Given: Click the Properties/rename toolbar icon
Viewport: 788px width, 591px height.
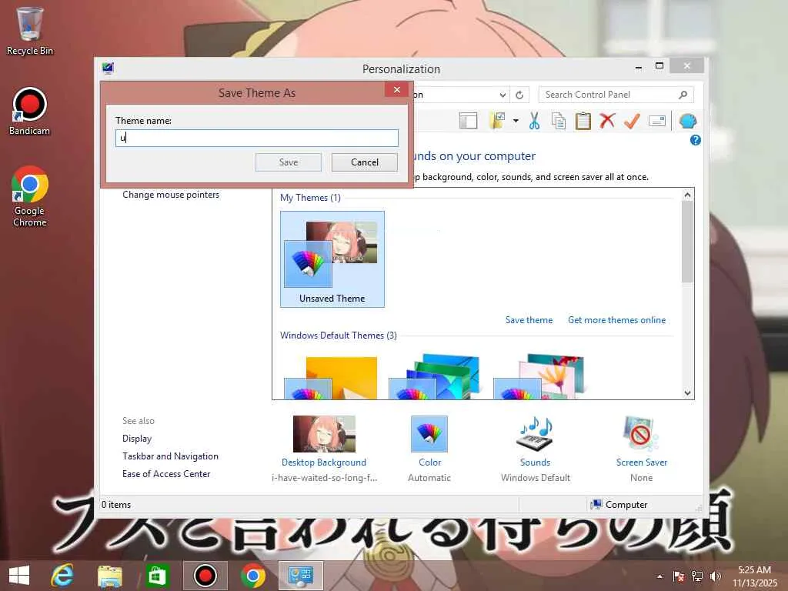Looking at the screenshot, I should [x=657, y=121].
